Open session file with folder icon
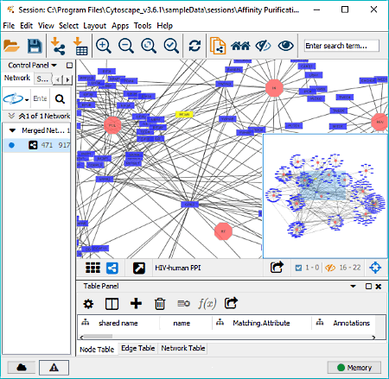389x379 pixels. tap(11, 46)
